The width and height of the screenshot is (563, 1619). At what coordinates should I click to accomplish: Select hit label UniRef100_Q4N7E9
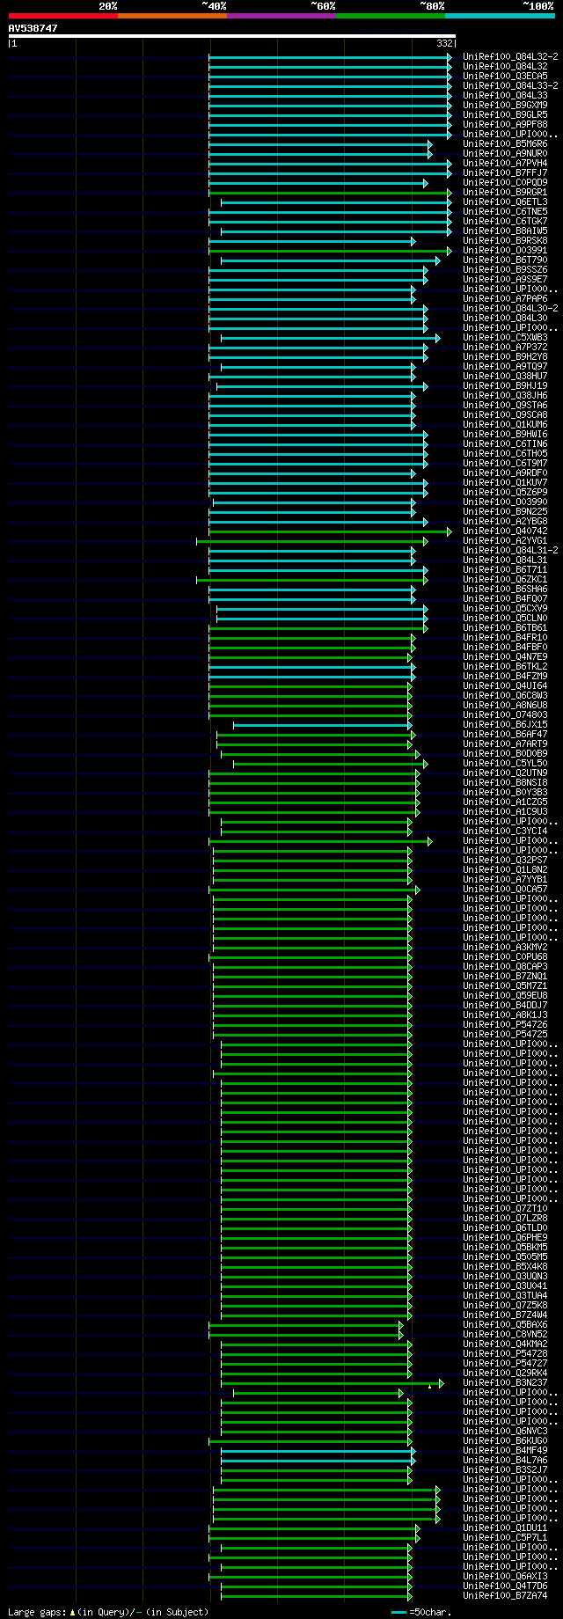point(505,656)
